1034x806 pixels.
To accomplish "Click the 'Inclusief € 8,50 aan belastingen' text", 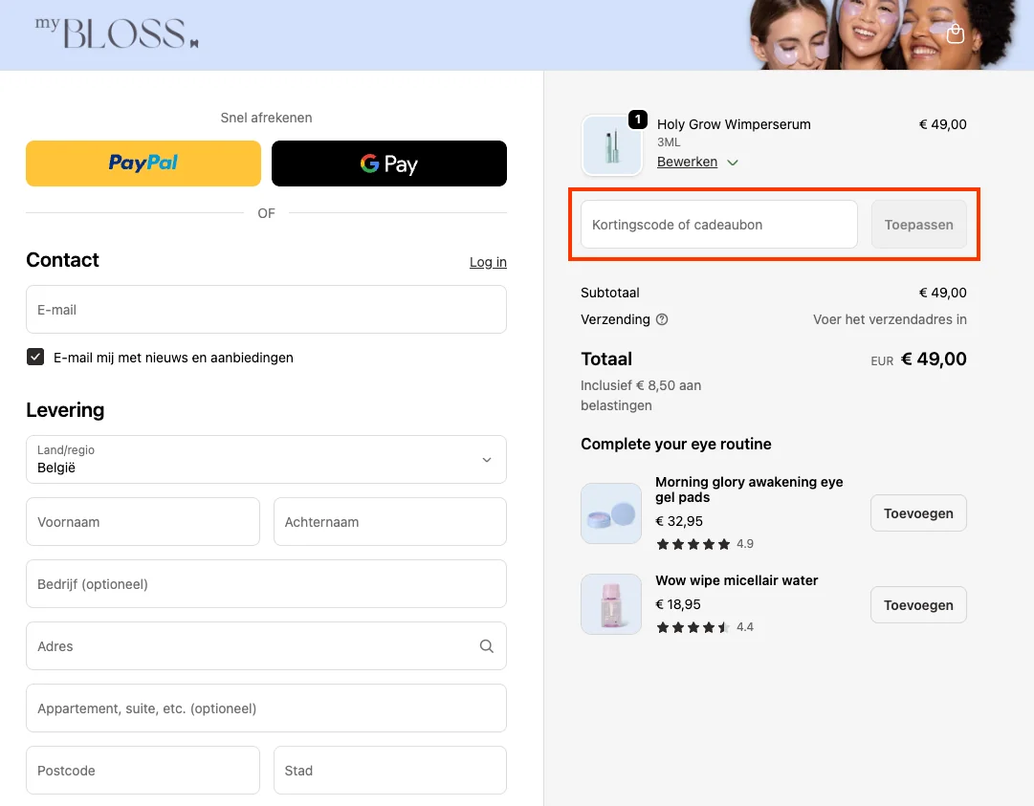I will (x=641, y=396).
